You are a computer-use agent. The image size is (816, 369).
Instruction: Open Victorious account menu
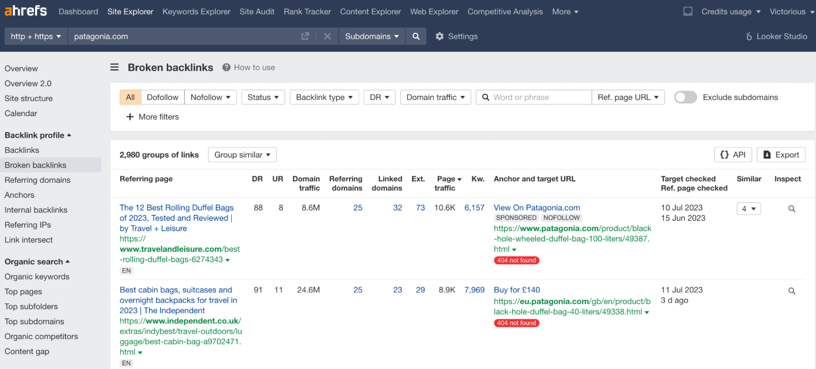792,12
